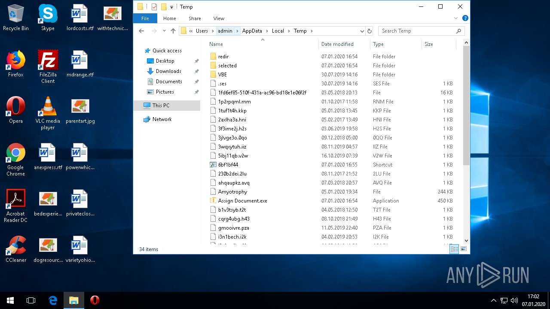Click the file list vertical scrollbar
This screenshot has width=550, height=309.
(x=466, y=105)
